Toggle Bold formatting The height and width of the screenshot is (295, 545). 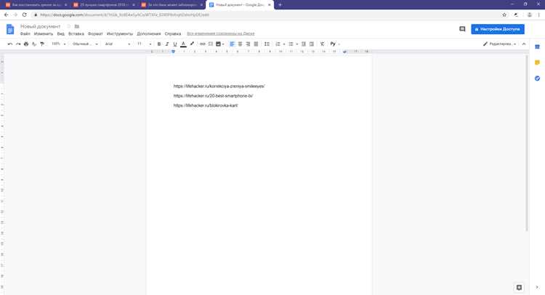[x=159, y=44]
